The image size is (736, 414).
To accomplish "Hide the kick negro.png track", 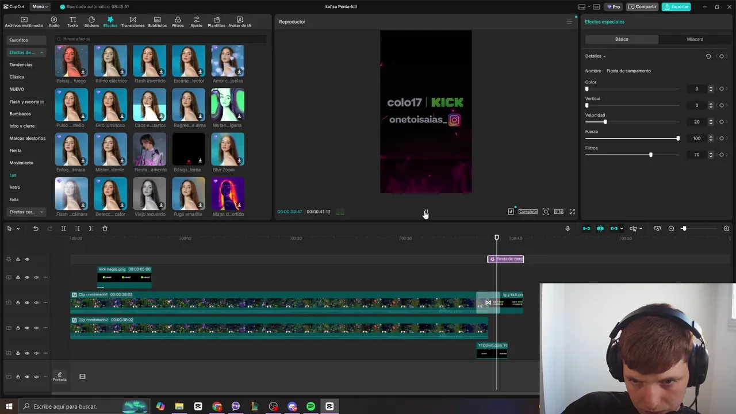I will coord(27,277).
